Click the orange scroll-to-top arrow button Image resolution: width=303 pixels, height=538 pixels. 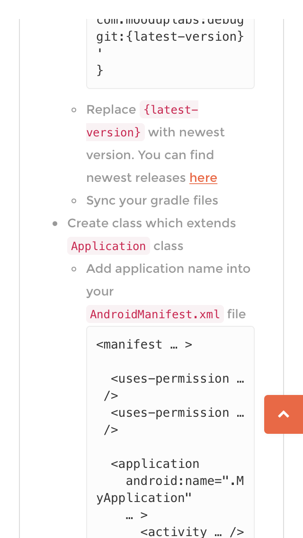[x=283, y=414]
